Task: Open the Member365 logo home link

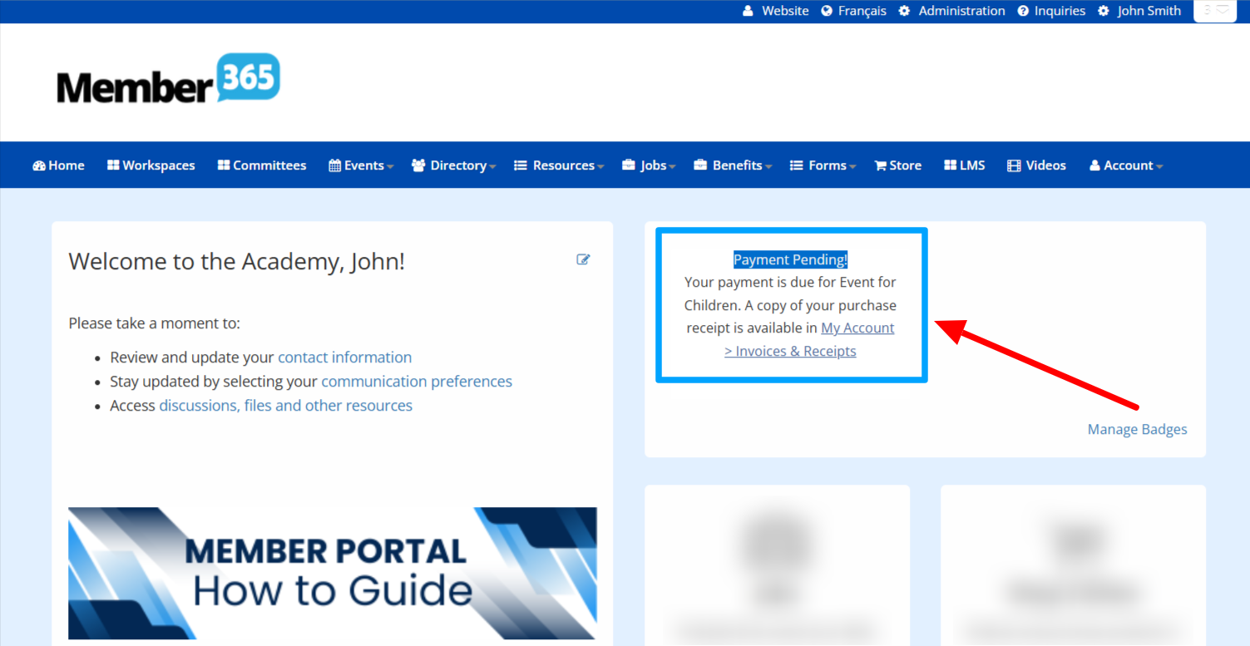Action: point(168,80)
